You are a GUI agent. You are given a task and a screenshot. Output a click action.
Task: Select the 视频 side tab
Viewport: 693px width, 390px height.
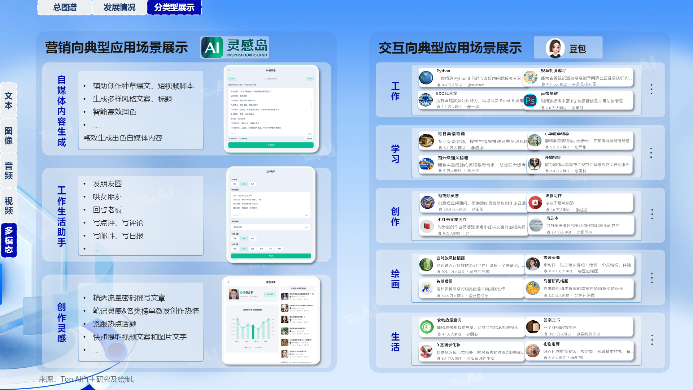9,205
